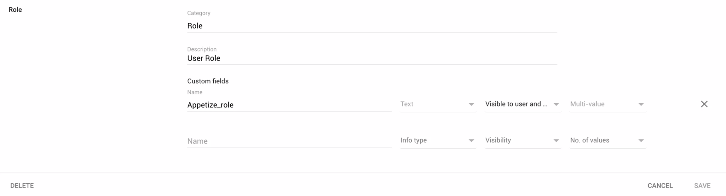Click the Name label above Appetize_role

click(x=195, y=92)
